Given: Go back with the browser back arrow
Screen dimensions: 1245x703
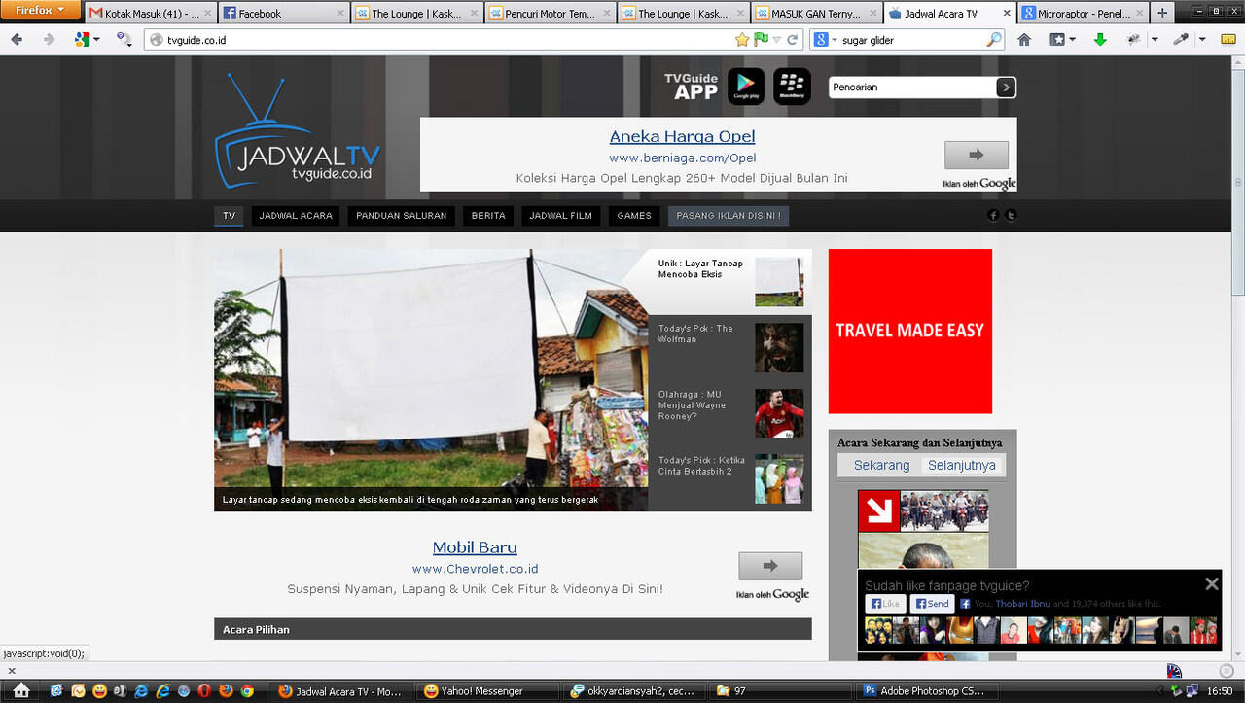Looking at the screenshot, I should click(x=18, y=40).
